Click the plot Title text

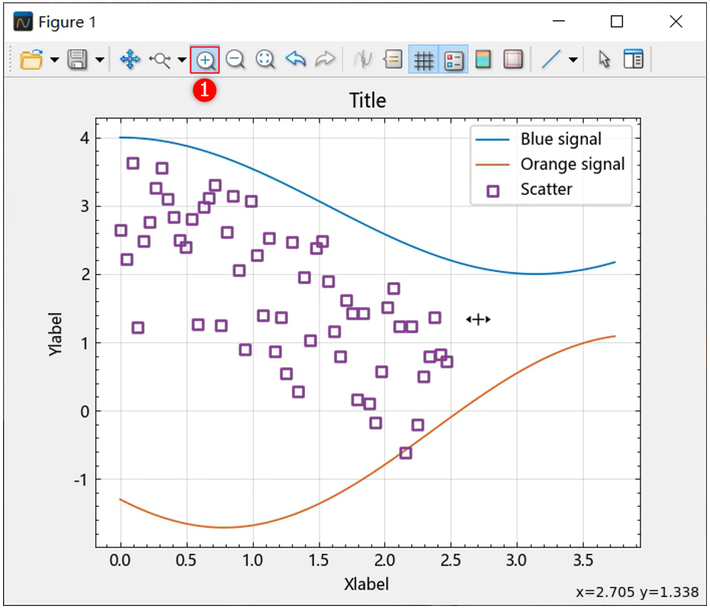coord(368,100)
